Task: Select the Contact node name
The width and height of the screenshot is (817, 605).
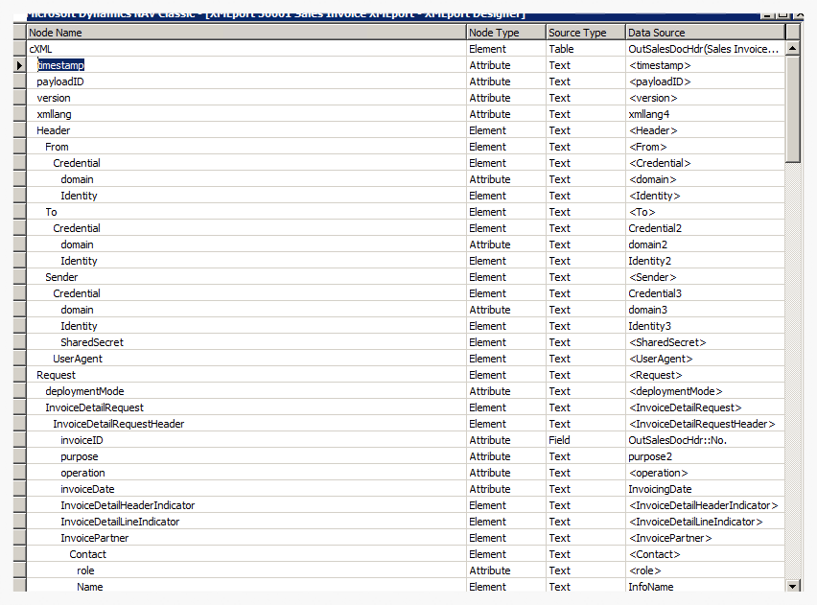Action: 87,554
